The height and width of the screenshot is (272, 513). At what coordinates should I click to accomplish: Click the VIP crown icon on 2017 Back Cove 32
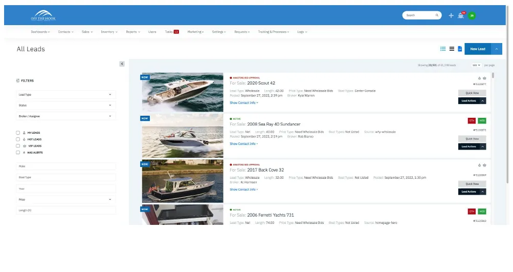(484, 165)
